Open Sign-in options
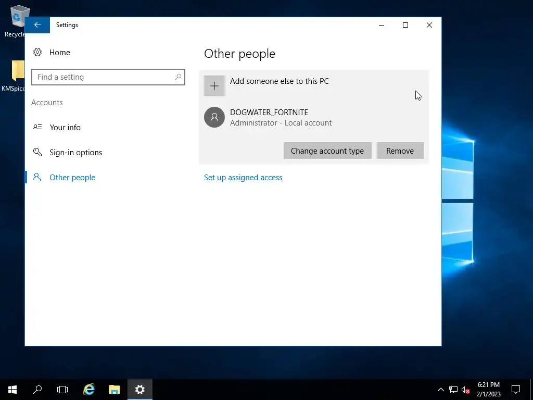533x400 pixels. click(75, 153)
